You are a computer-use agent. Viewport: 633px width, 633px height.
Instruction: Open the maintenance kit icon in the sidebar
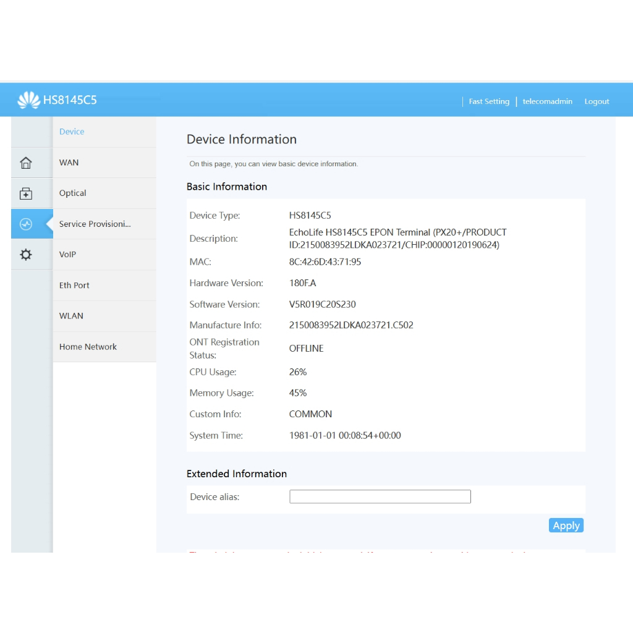pos(26,193)
